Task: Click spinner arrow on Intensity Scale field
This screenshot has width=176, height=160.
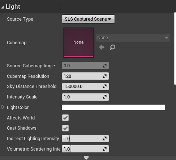Action: point(104,97)
